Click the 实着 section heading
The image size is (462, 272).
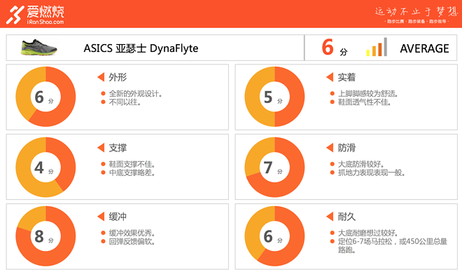[346, 77]
